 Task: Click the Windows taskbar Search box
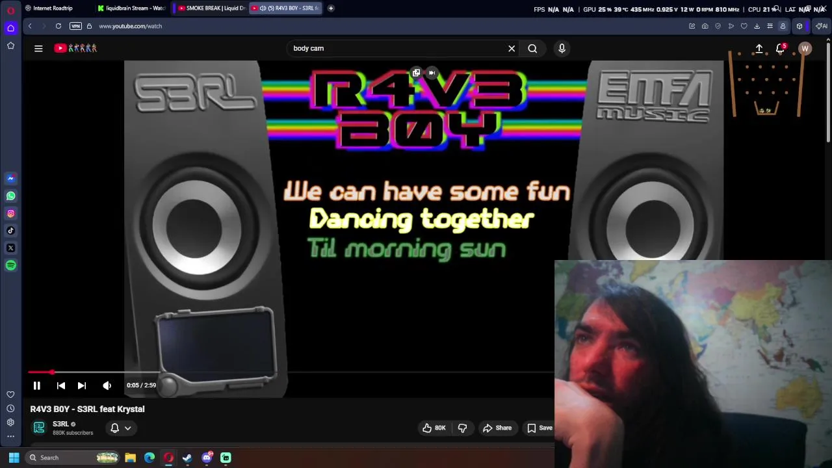pyautogui.click(x=73, y=458)
